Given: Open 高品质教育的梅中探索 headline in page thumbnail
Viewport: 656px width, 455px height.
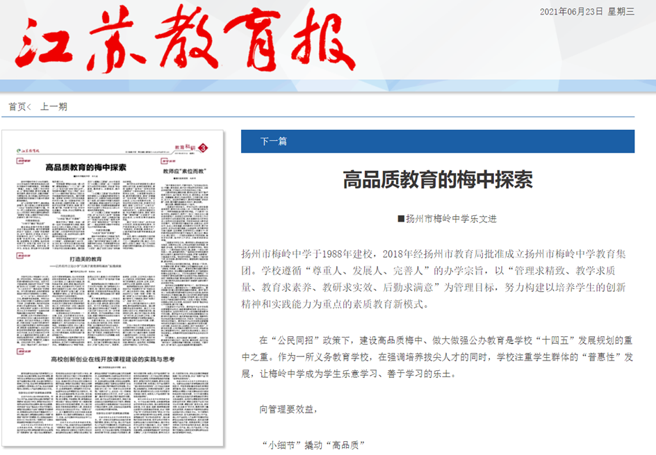Looking at the screenshot, I should pyautogui.click(x=85, y=167).
